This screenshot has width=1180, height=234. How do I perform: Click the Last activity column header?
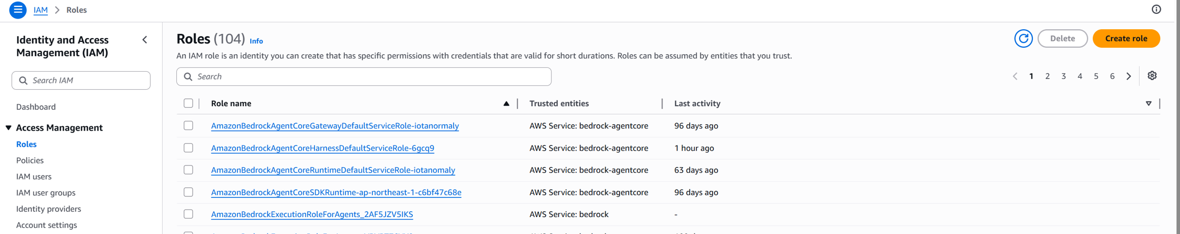tap(697, 103)
